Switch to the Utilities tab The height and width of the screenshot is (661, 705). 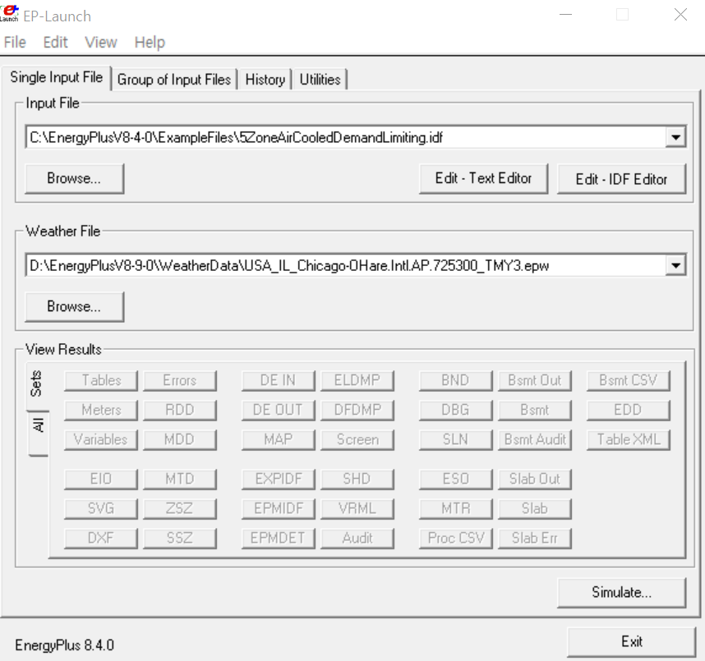tap(320, 80)
